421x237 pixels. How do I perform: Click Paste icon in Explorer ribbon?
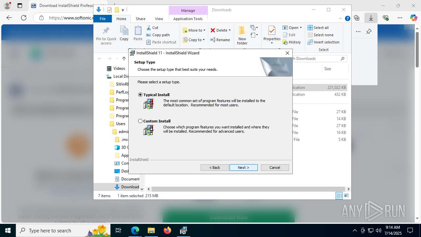[138, 33]
